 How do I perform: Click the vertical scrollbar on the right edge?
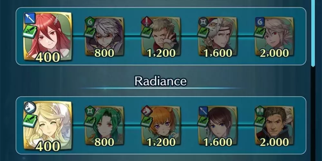[313, 33]
